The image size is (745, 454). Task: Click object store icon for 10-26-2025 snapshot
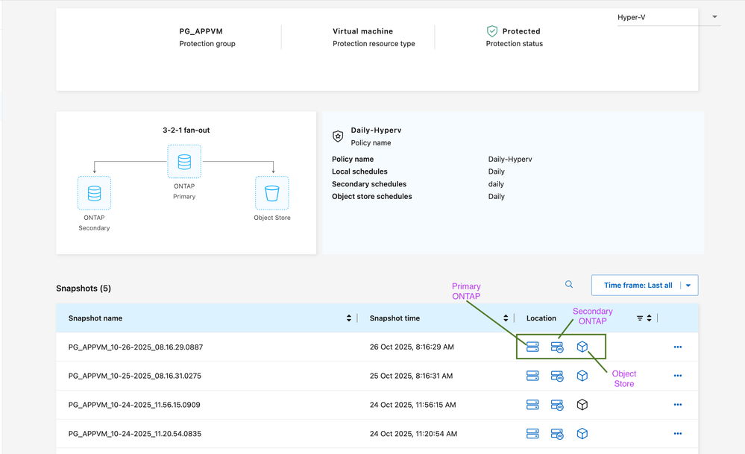point(582,347)
